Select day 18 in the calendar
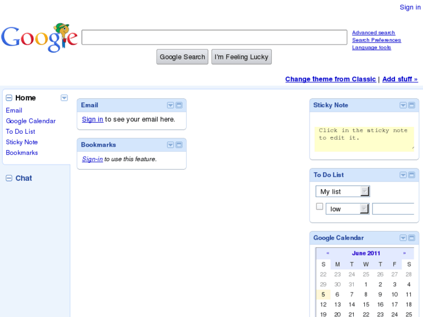This screenshot has width=423, height=317. [408, 304]
